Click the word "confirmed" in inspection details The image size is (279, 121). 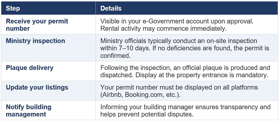115,56
